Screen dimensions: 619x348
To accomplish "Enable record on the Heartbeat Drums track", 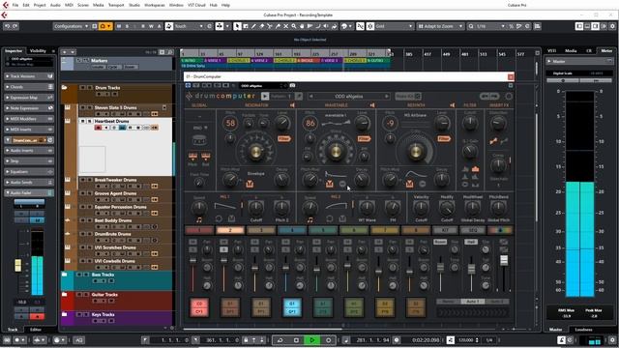I will click(x=98, y=128).
